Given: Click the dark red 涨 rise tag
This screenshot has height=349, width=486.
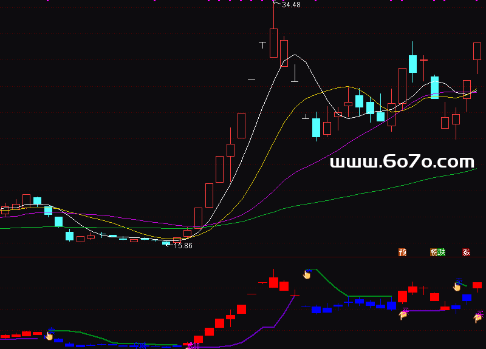Looking at the screenshot, I should point(467,252).
